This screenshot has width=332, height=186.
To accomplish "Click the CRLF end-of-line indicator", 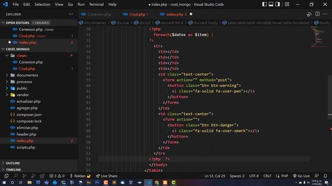I will [267, 176].
